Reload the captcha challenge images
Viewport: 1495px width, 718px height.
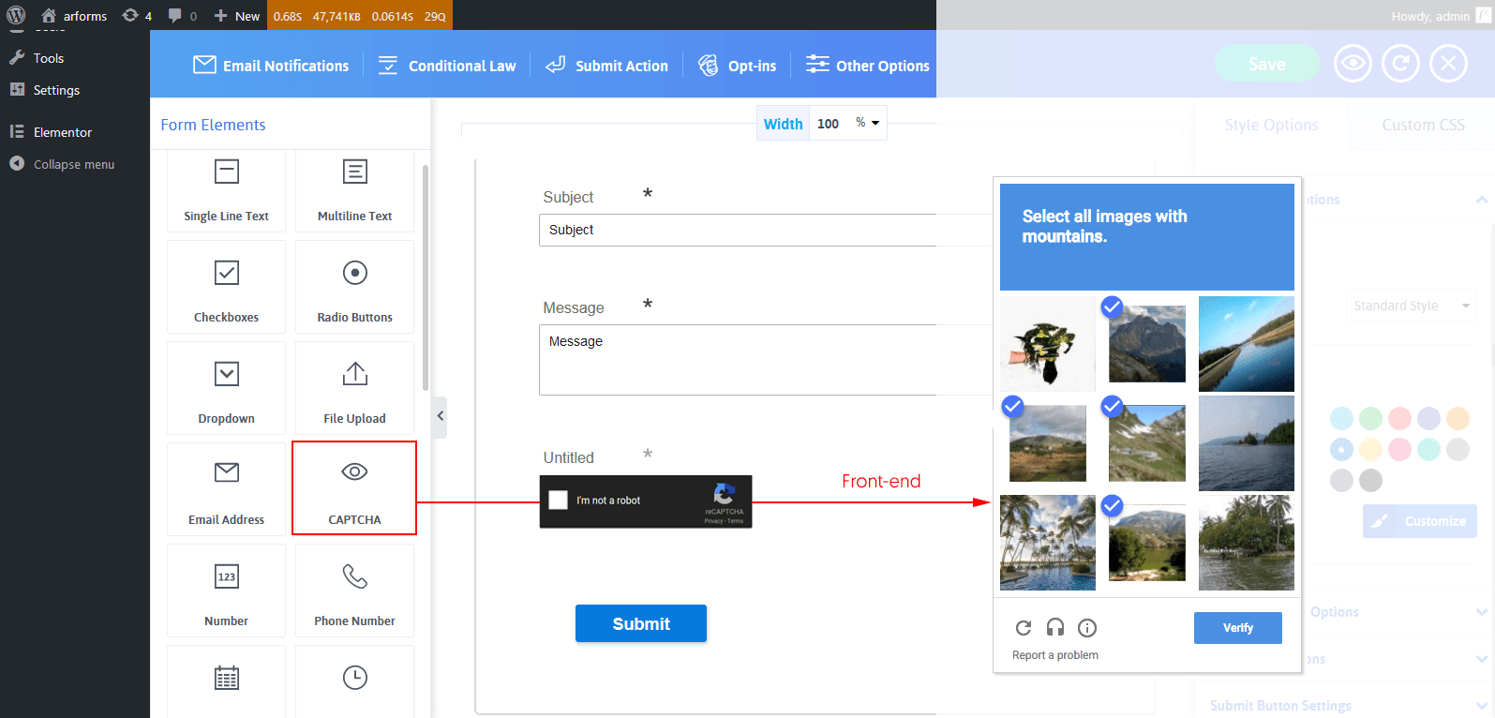[1024, 628]
